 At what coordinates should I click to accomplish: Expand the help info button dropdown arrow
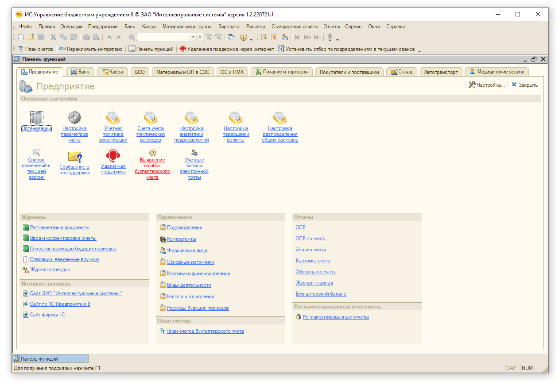pyautogui.click(x=251, y=38)
